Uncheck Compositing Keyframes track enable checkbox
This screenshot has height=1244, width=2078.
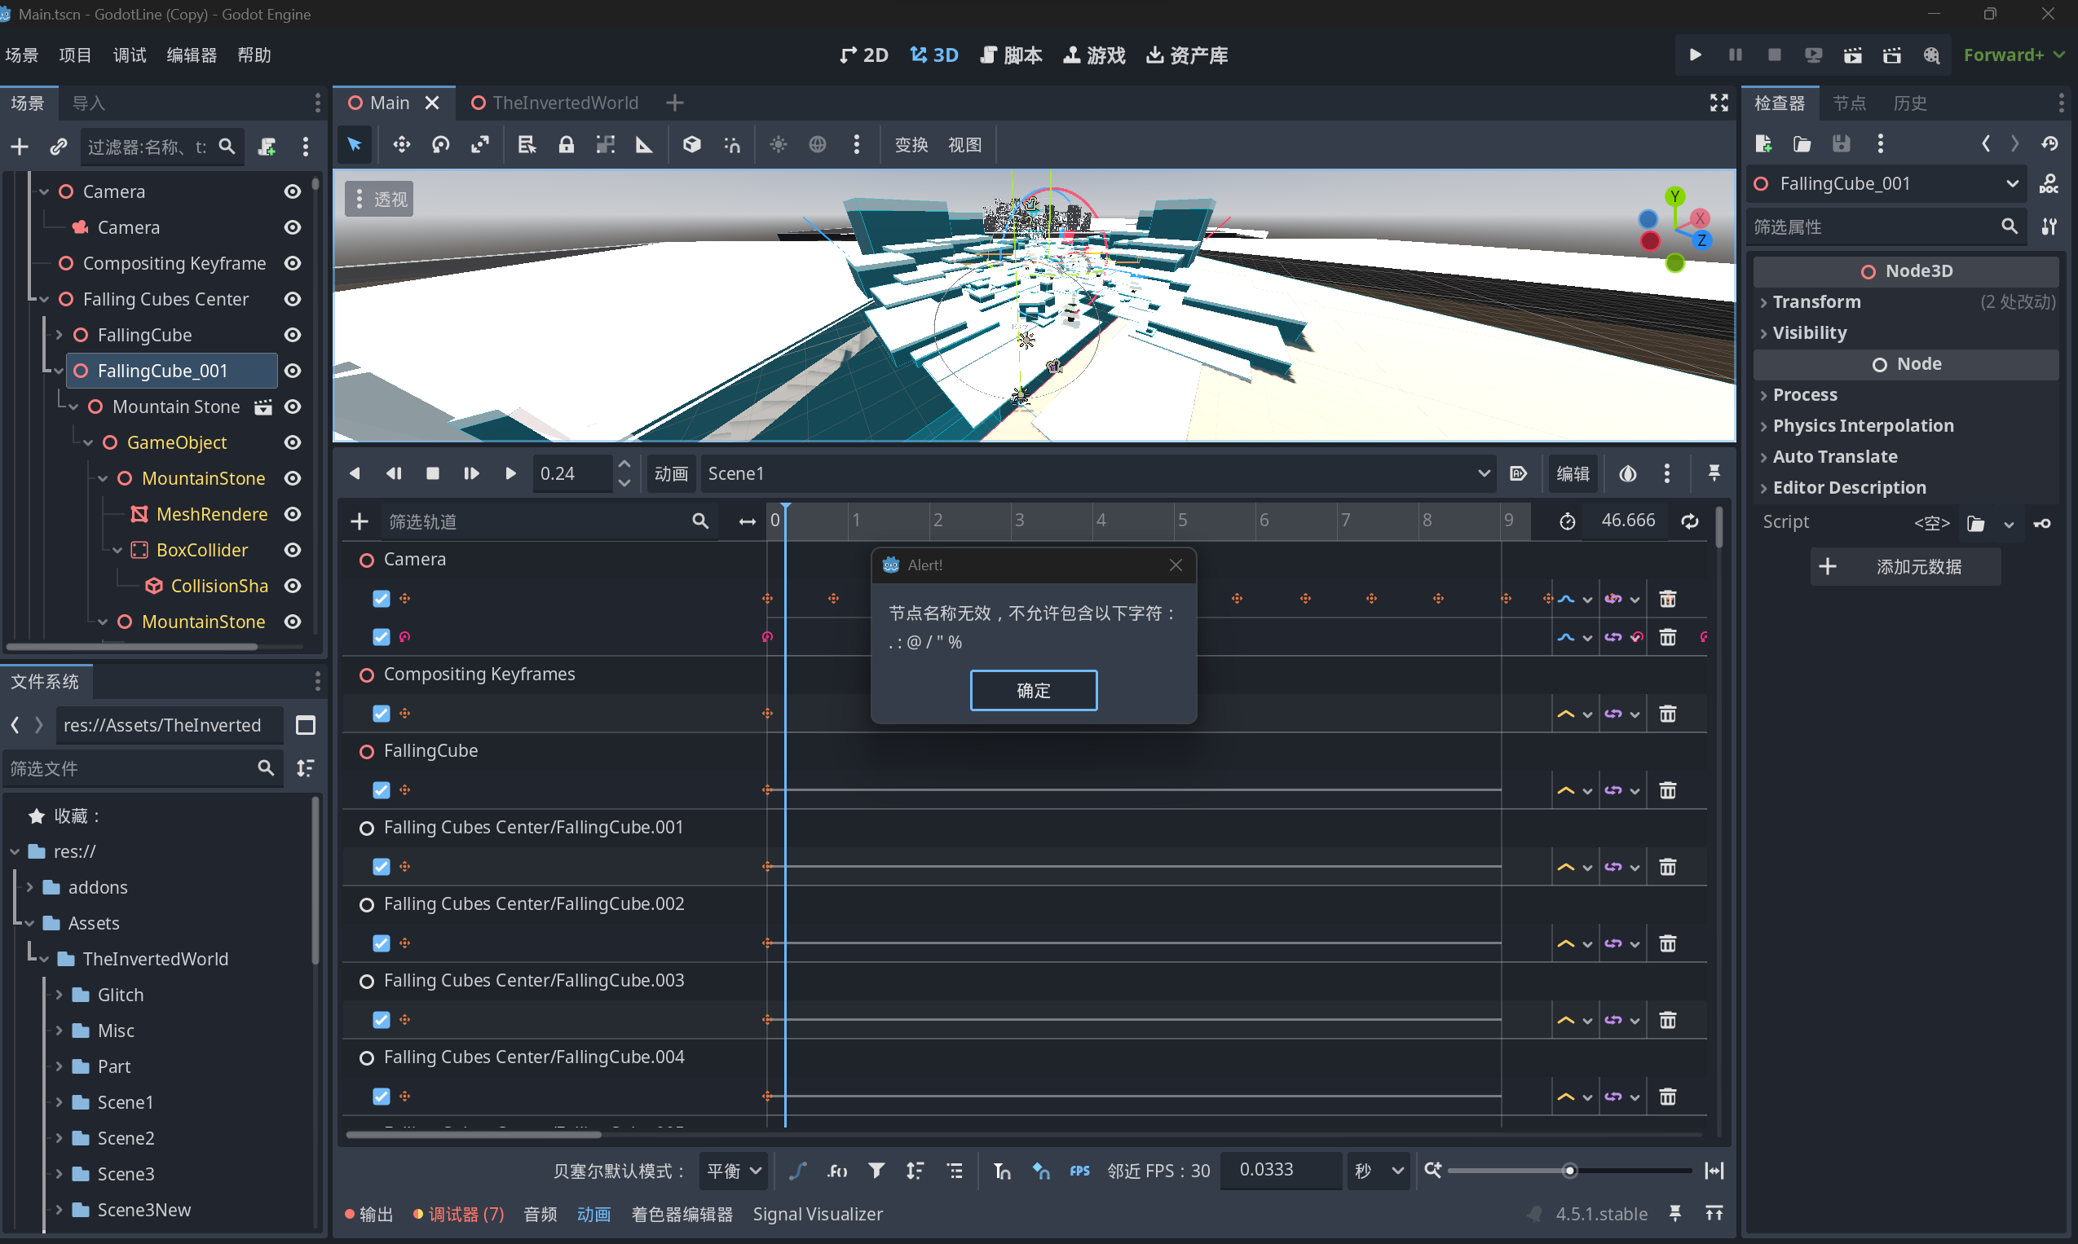click(382, 714)
